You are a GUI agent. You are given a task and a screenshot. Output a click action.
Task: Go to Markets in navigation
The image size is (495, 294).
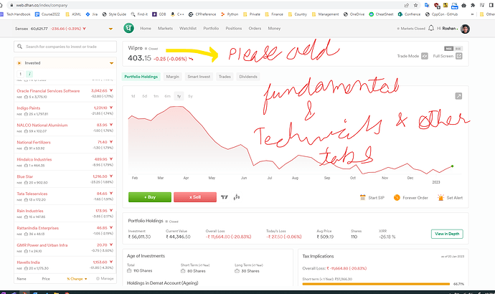pyautogui.click(x=165, y=29)
